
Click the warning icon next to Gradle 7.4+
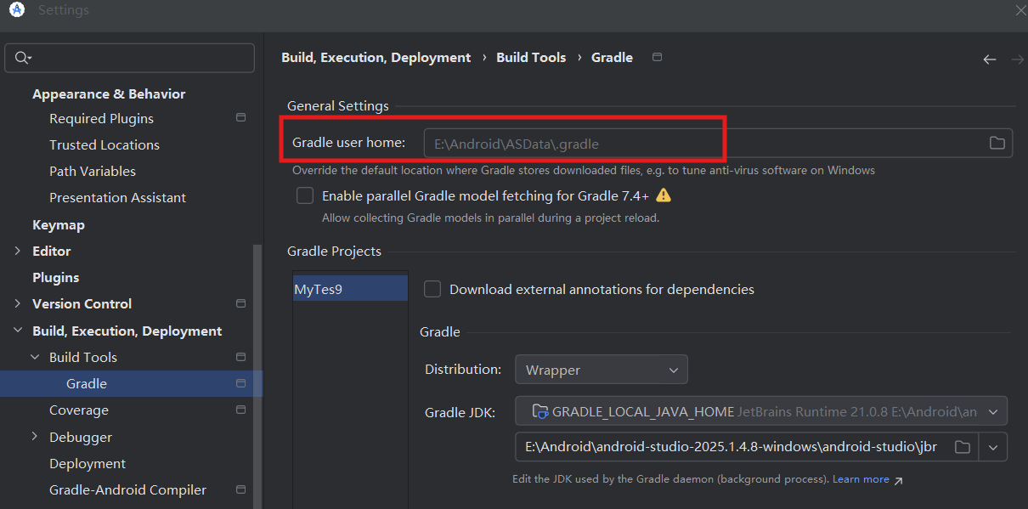664,195
